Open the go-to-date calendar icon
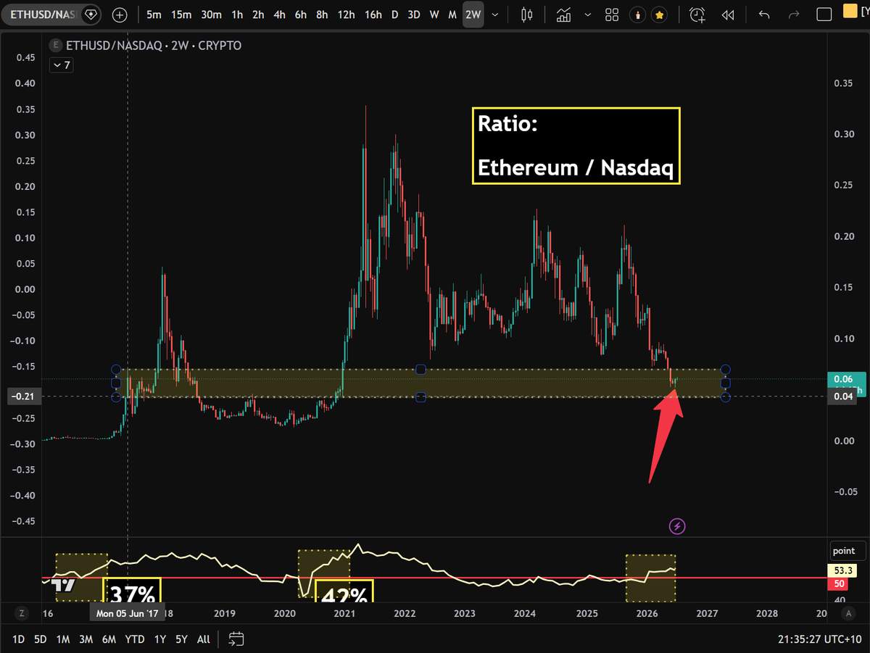 [x=236, y=639]
